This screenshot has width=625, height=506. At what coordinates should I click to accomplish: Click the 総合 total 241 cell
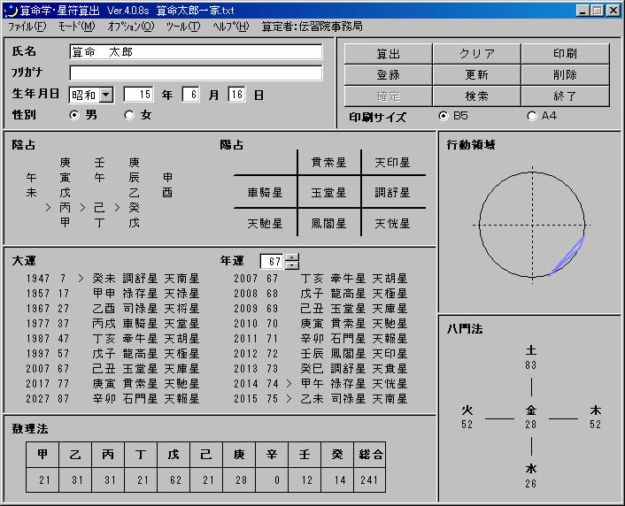[x=369, y=480]
